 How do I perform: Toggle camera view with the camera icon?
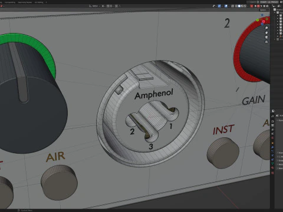point(266,37)
